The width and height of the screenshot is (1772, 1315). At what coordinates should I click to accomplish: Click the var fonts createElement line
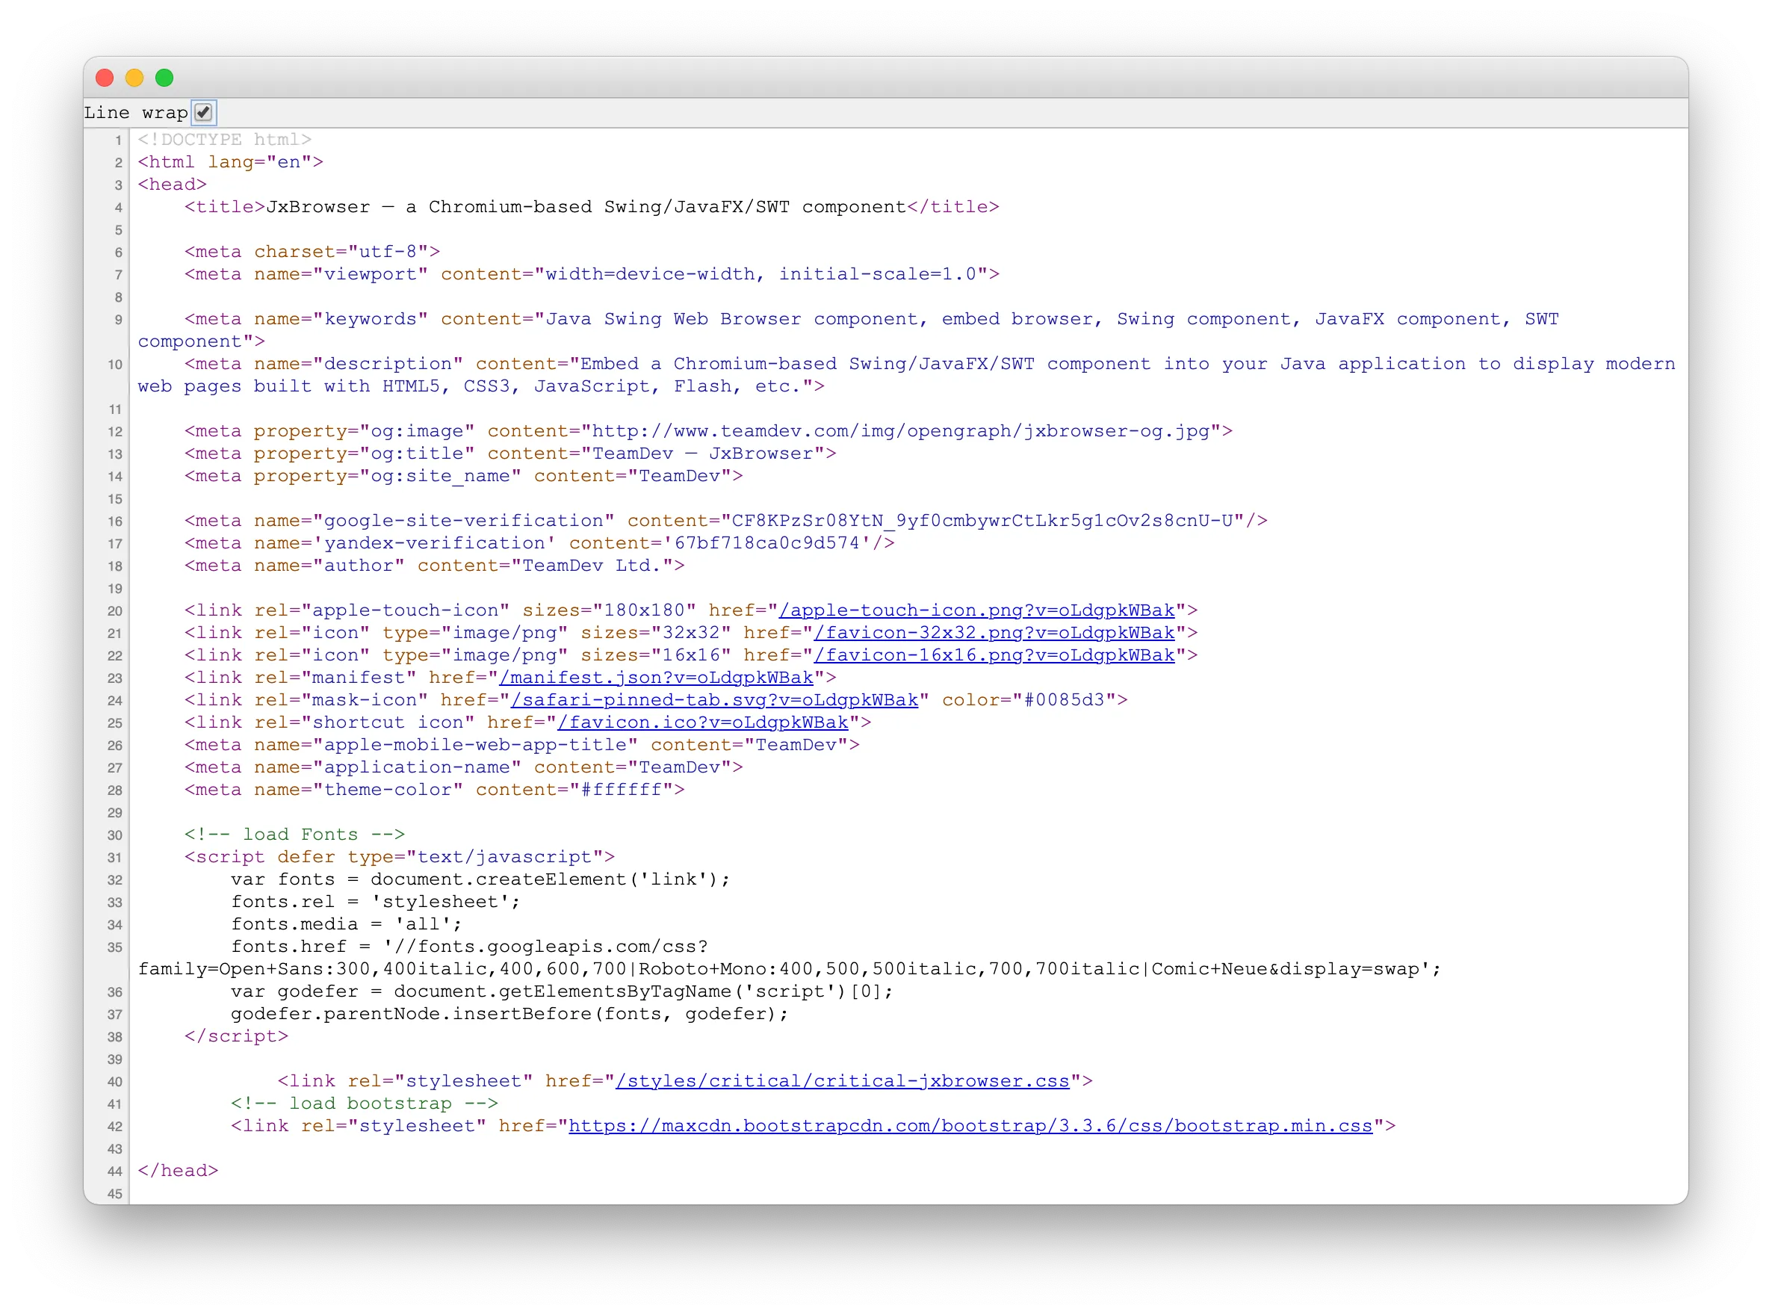pyautogui.click(x=480, y=879)
